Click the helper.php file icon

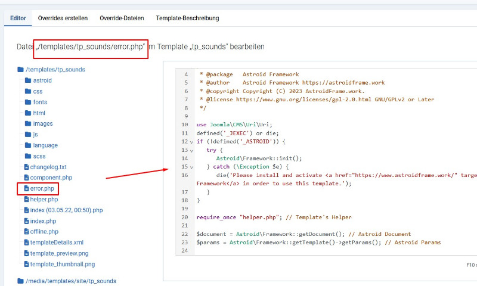26,200
